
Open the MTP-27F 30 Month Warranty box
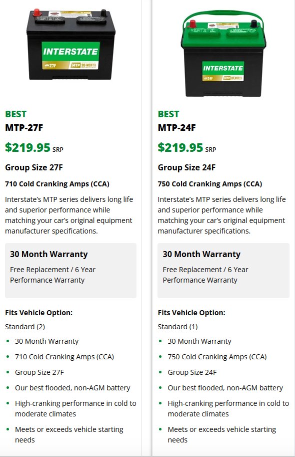70,271
